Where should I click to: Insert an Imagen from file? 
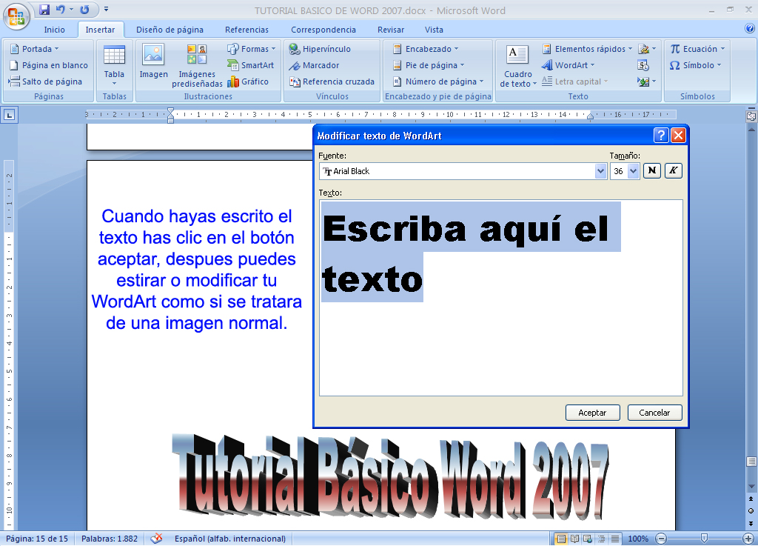click(153, 62)
